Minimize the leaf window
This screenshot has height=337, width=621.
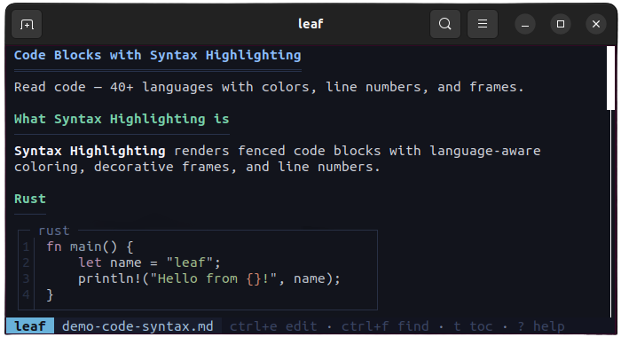[525, 24]
